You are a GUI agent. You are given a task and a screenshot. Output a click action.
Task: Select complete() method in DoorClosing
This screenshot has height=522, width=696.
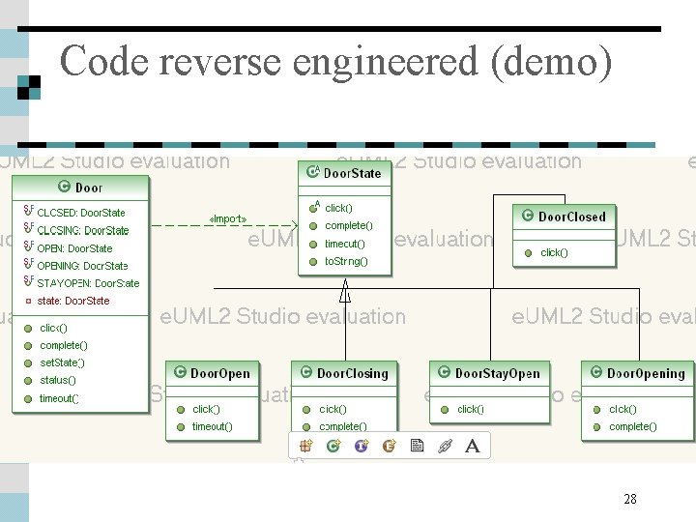pyautogui.click(x=334, y=426)
